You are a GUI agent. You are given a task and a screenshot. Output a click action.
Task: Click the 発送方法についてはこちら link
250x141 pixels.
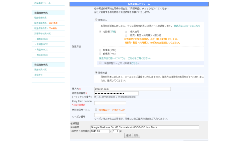187,26
